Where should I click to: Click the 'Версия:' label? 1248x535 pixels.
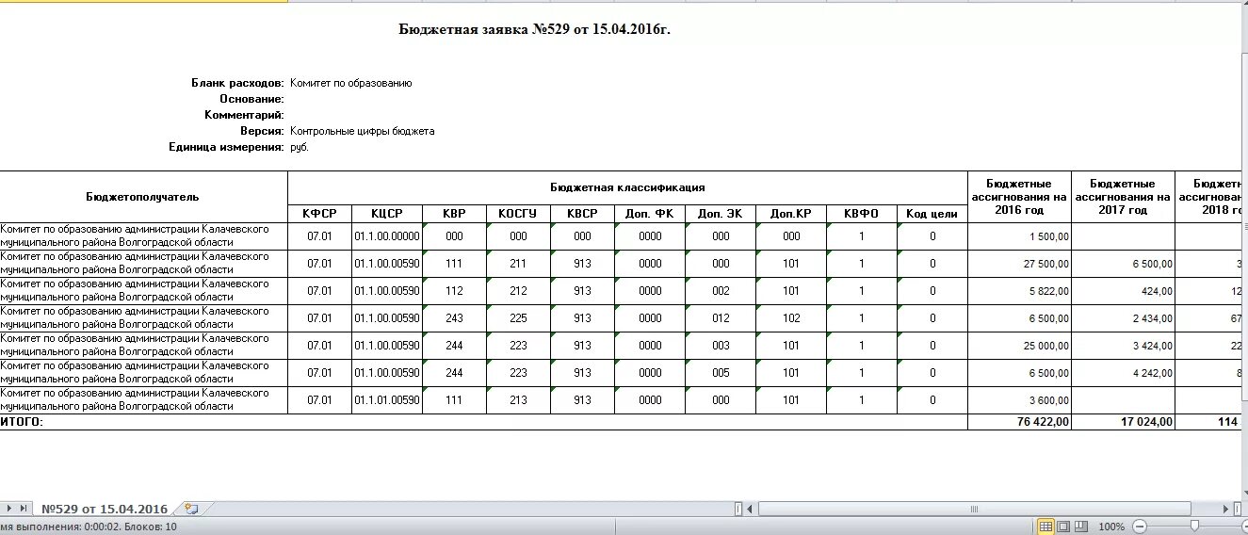click(263, 131)
